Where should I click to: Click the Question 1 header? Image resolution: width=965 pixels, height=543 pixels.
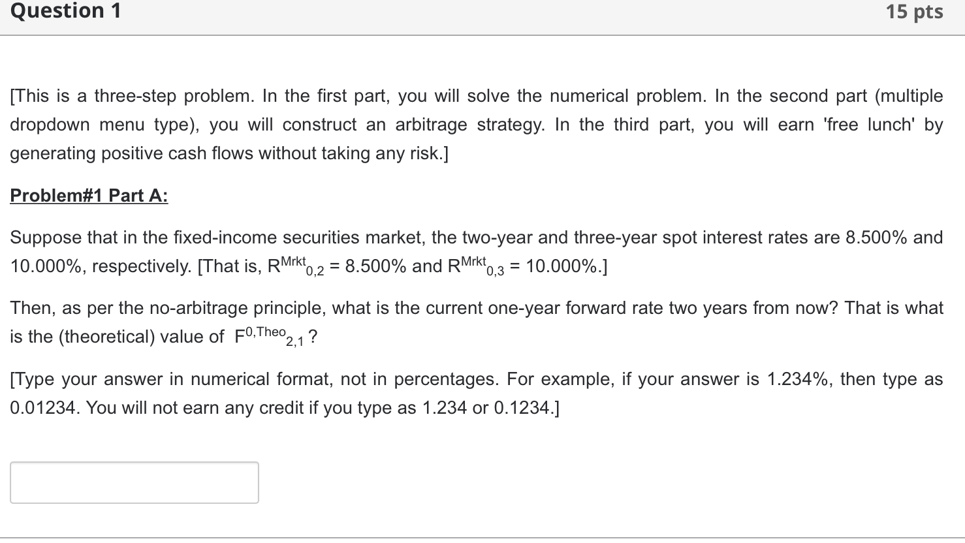pyautogui.click(x=64, y=11)
